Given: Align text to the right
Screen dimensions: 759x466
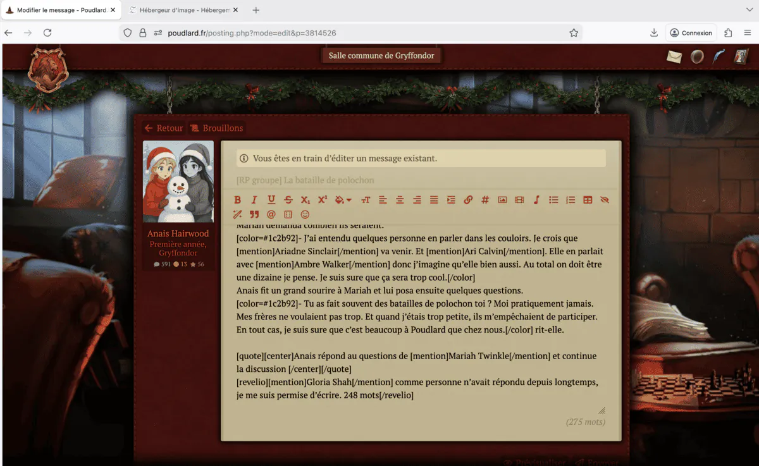Looking at the screenshot, I should [417, 200].
